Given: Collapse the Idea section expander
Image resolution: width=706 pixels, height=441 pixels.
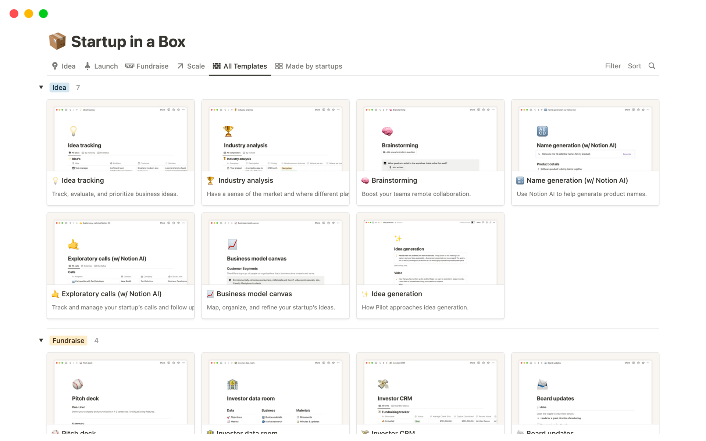Looking at the screenshot, I should click(42, 87).
